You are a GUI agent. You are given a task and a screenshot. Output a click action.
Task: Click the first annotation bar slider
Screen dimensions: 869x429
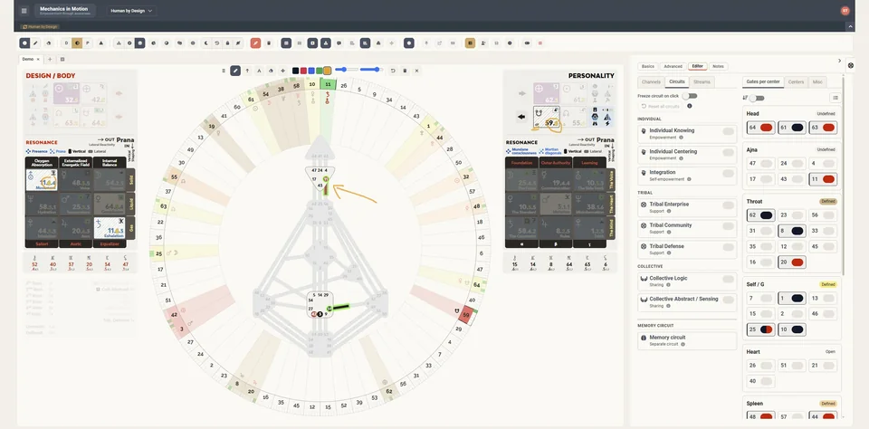(347, 70)
